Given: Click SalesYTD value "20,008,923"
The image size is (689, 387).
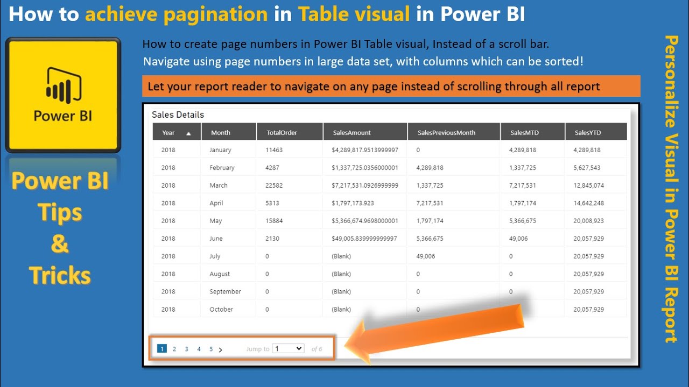Looking at the screenshot, I should pos(589,221).
